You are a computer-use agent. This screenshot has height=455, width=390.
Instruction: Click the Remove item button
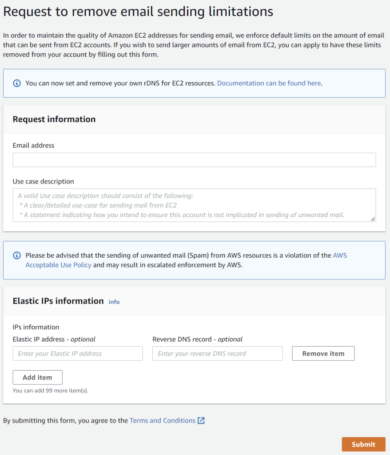tap(323, 353)
